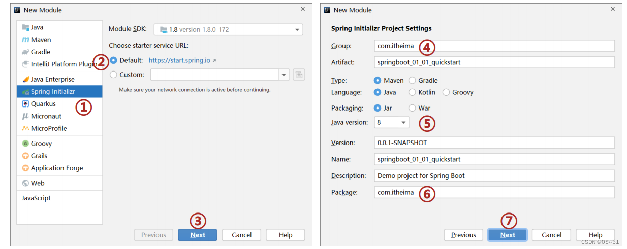
Task: Set language to Kotlin
Action: (412, 92)
